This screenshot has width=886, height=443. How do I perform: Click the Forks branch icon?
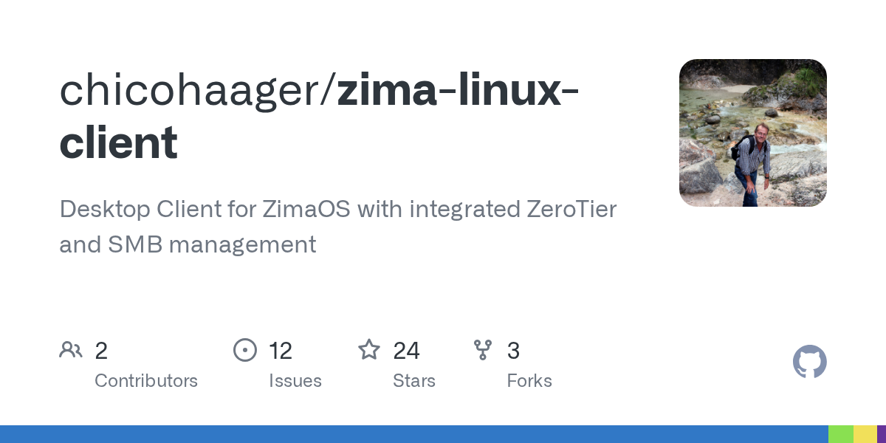pyautogui.click(x=483, y=350)
